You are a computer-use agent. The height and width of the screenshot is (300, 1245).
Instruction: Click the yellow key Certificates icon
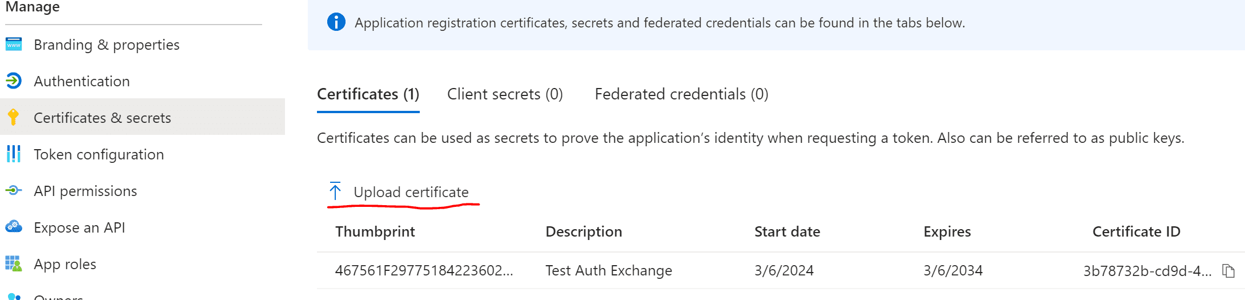pos(14,117)
